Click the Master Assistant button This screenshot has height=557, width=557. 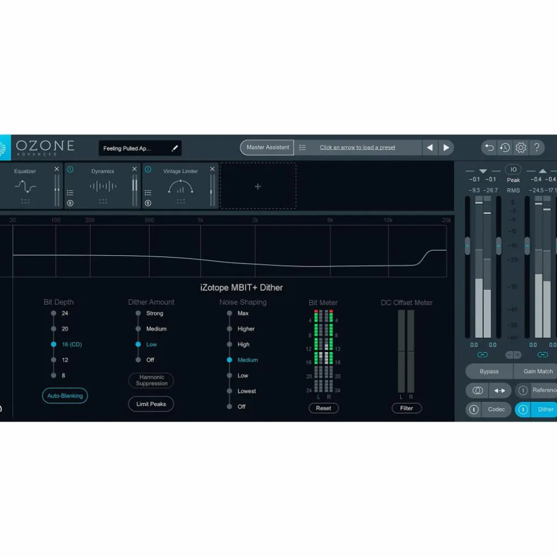[x=268, y=147]
